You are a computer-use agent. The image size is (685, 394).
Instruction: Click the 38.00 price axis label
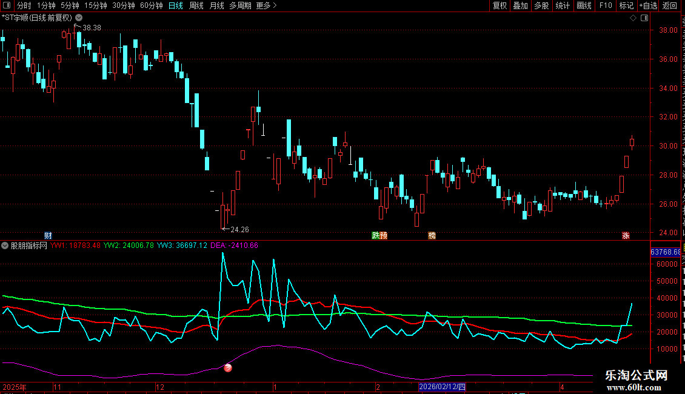coord(668,30)
